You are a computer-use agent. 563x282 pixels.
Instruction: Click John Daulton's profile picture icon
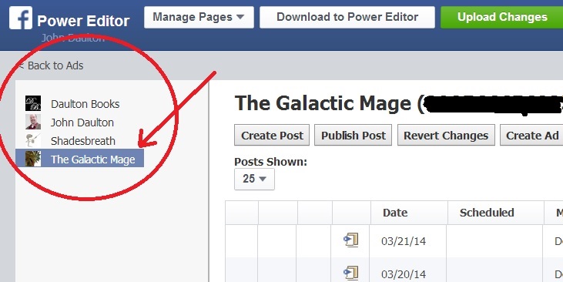pos(33,122)
